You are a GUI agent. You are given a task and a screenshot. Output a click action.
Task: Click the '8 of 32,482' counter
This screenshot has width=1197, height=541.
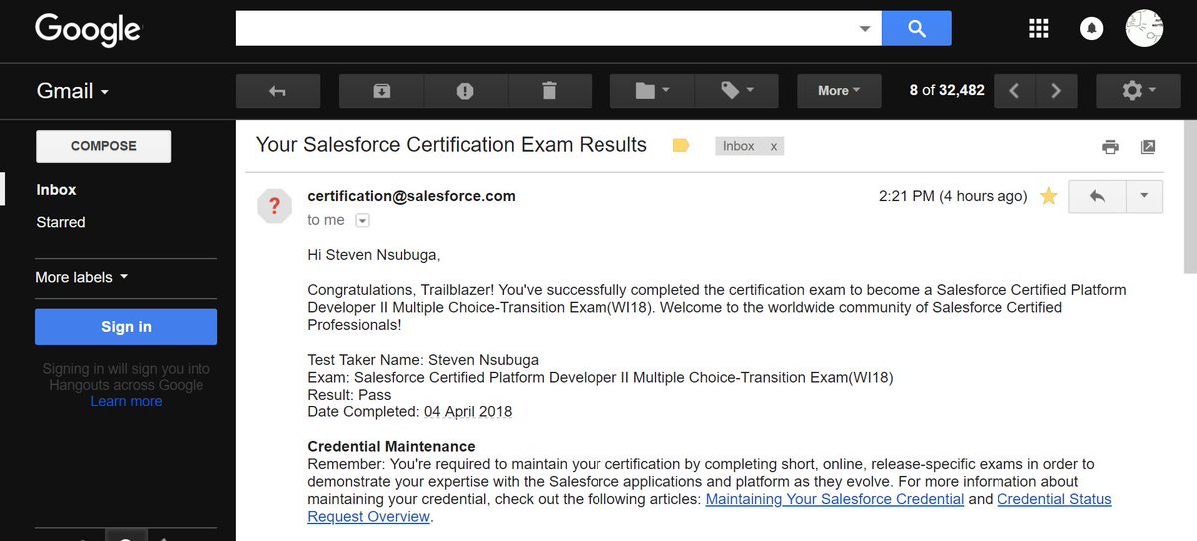(x=947, y=90)
